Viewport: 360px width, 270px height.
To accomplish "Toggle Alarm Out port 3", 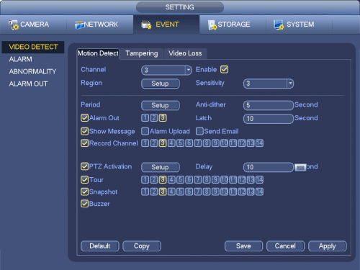I will (x=163, y=118).
